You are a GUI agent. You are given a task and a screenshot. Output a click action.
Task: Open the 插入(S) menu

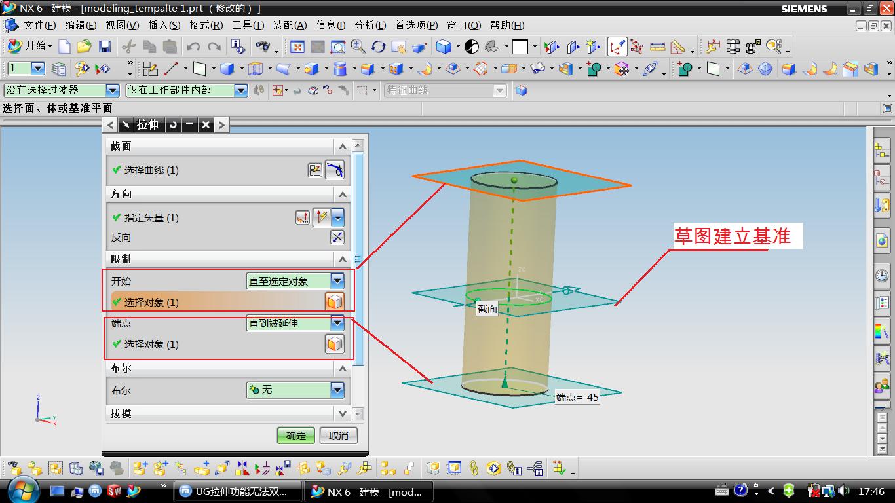[x=164, y=26]
